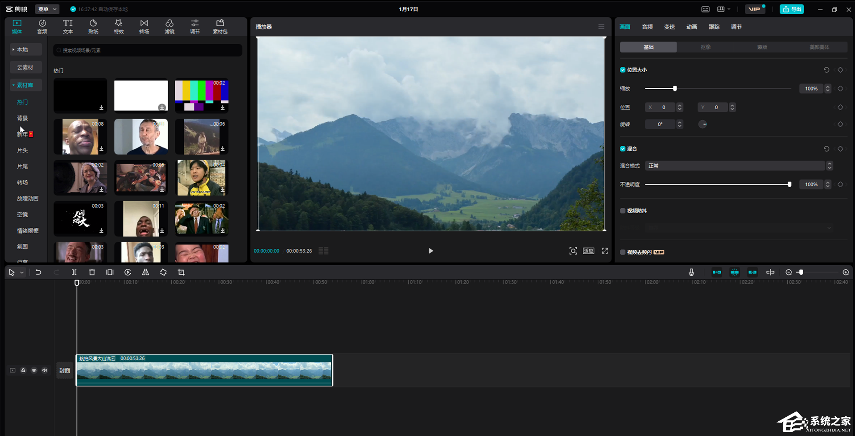Click the microphone record voiceover icon

(691, 272)
